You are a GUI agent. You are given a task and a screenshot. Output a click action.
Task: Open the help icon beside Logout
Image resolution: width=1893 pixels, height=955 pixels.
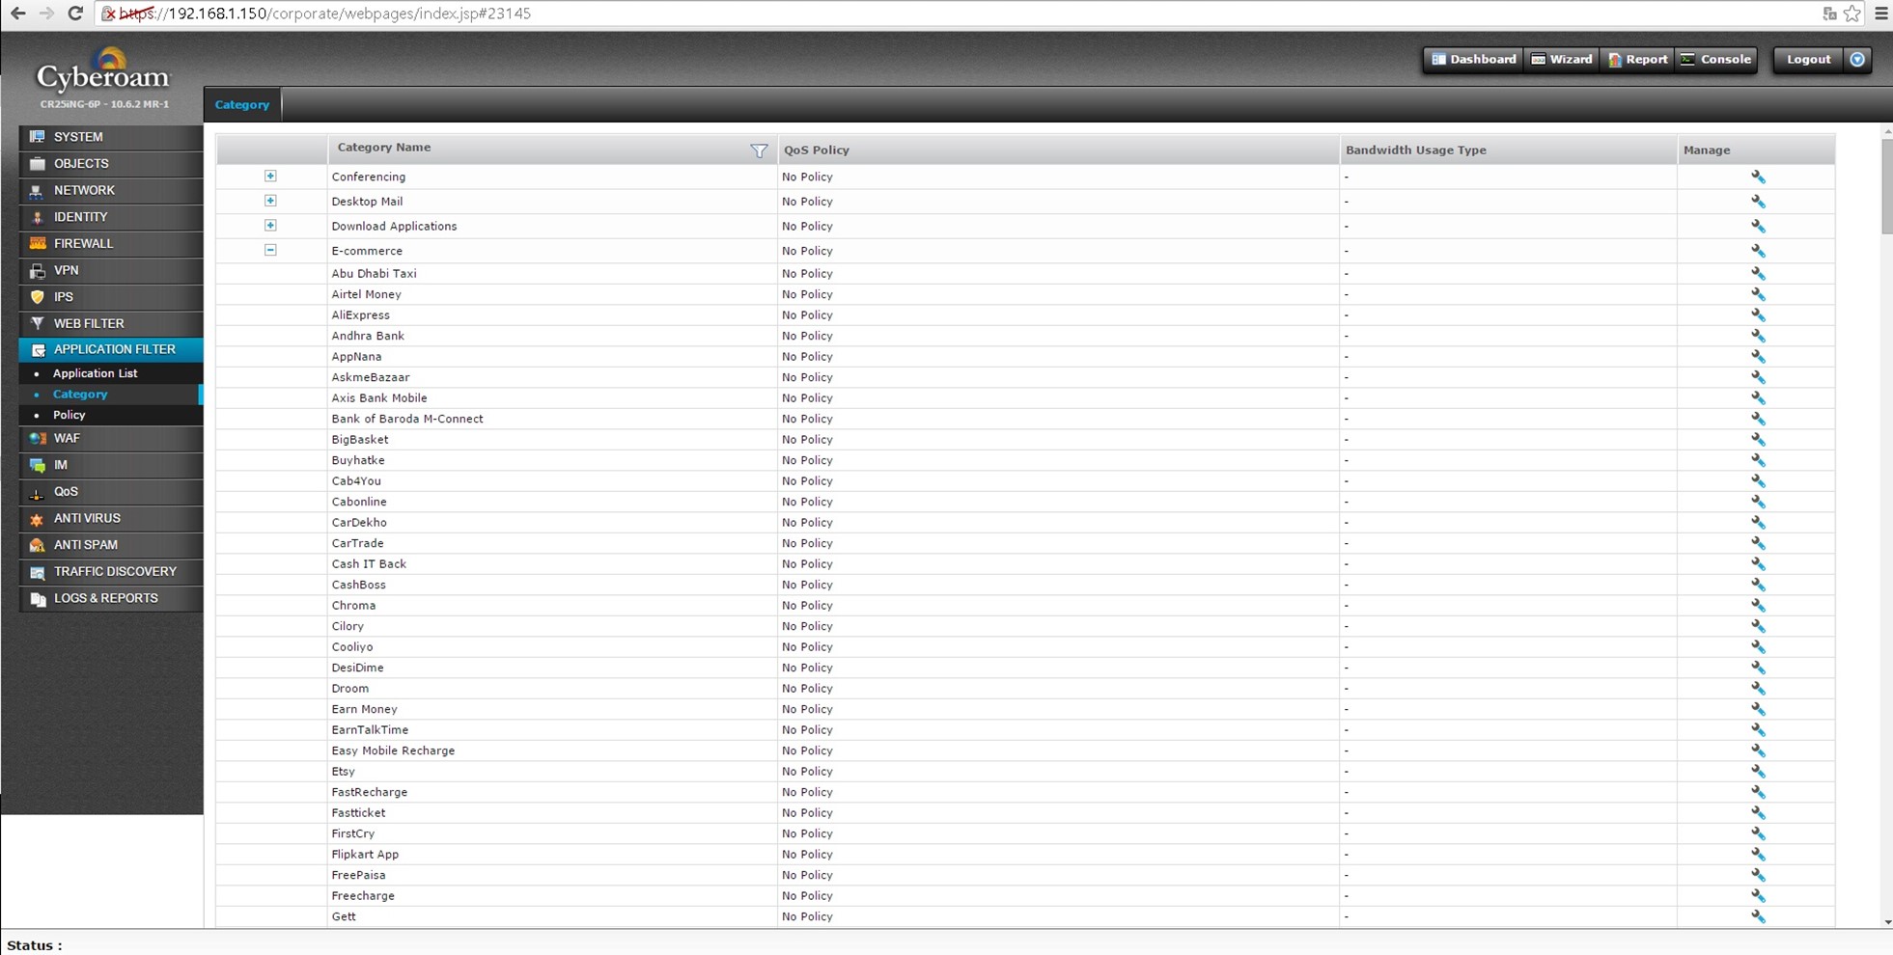pos(1857,60)
